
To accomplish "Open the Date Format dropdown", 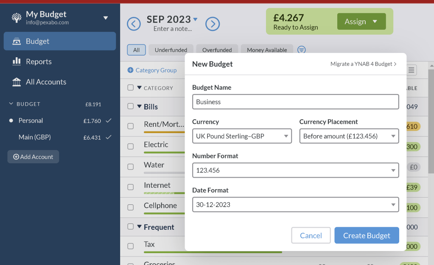I will (x=296, y=205).
